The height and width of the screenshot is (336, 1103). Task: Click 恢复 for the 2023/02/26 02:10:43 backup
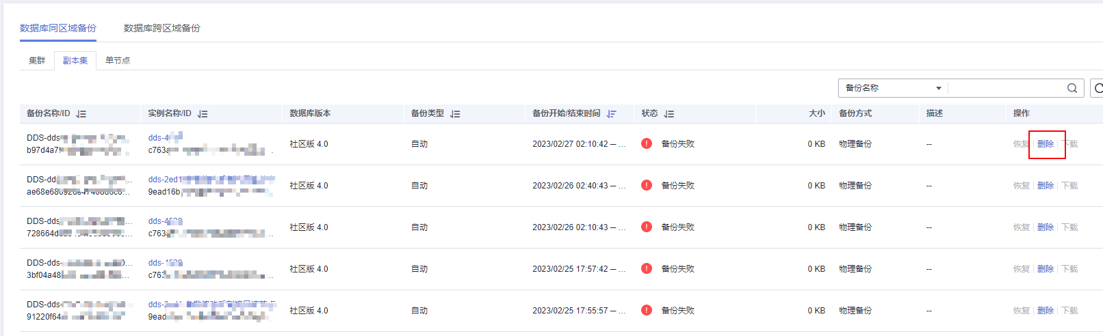pos(1021,227)
